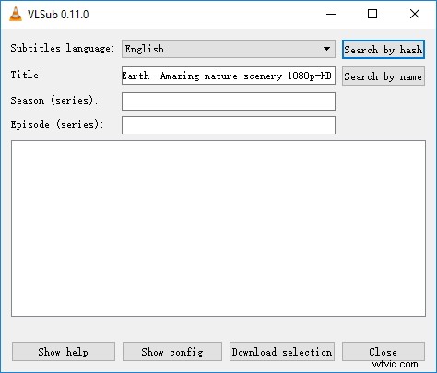The image size is (437, 373).
Task: Focus the Title text field
Action: click(x=229, y=76)
